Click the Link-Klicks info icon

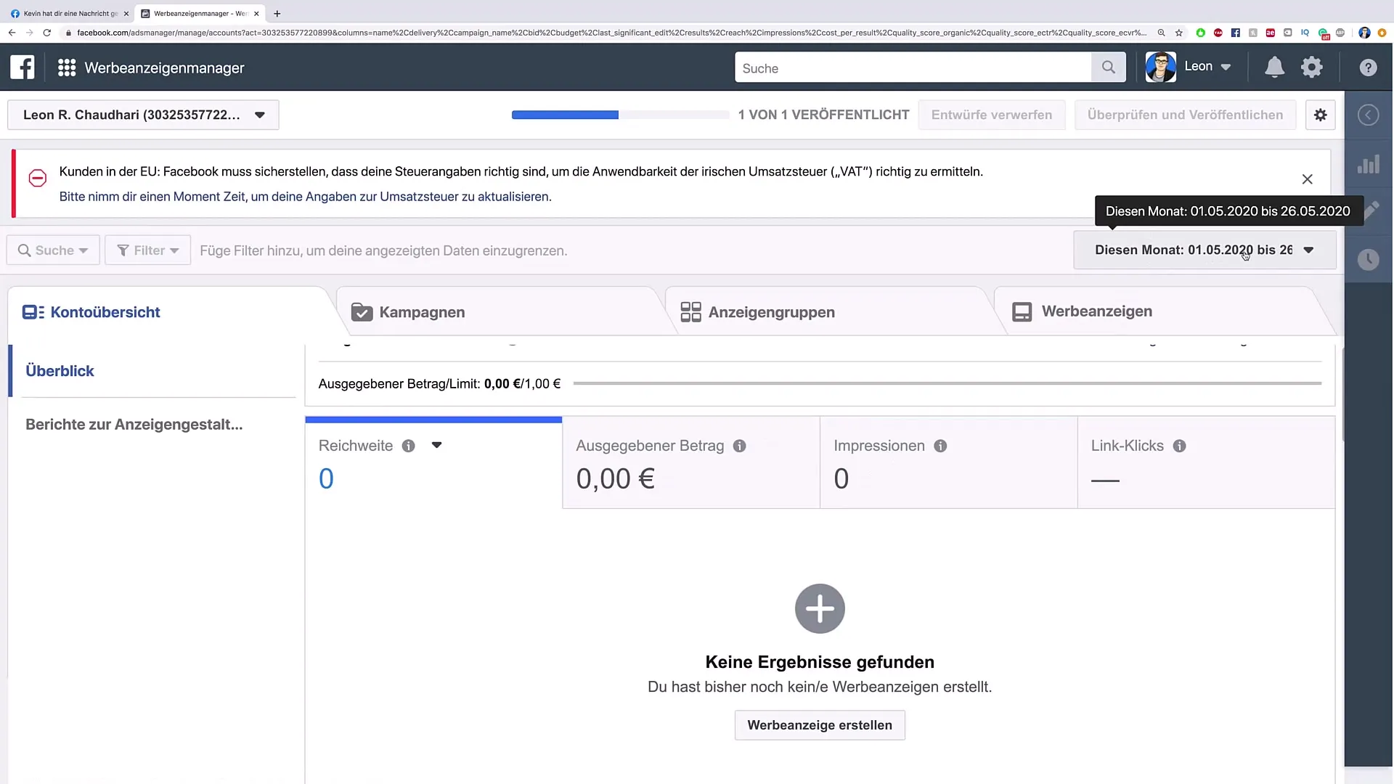click(1179, 446)
